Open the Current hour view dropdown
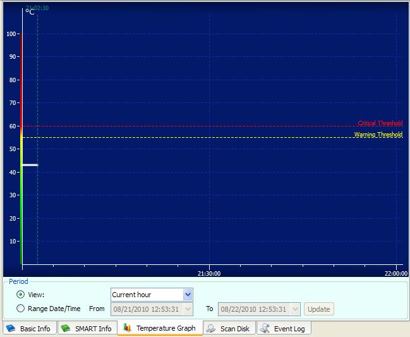Viewport: 410px width, 337px height. point(188,295)
